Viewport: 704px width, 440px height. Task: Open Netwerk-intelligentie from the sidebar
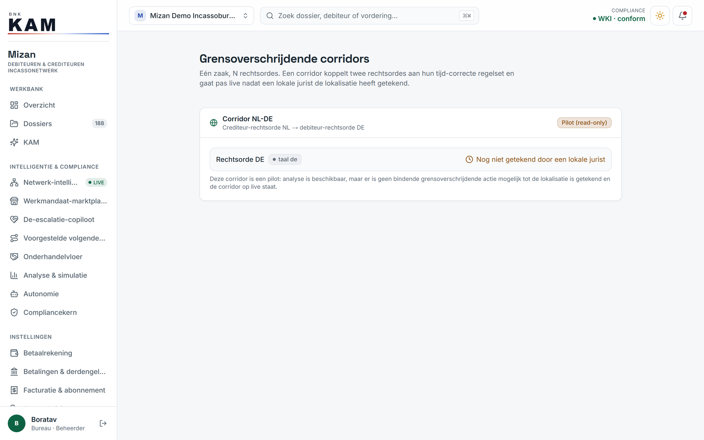pyautogui.click(x=58, y=182)
